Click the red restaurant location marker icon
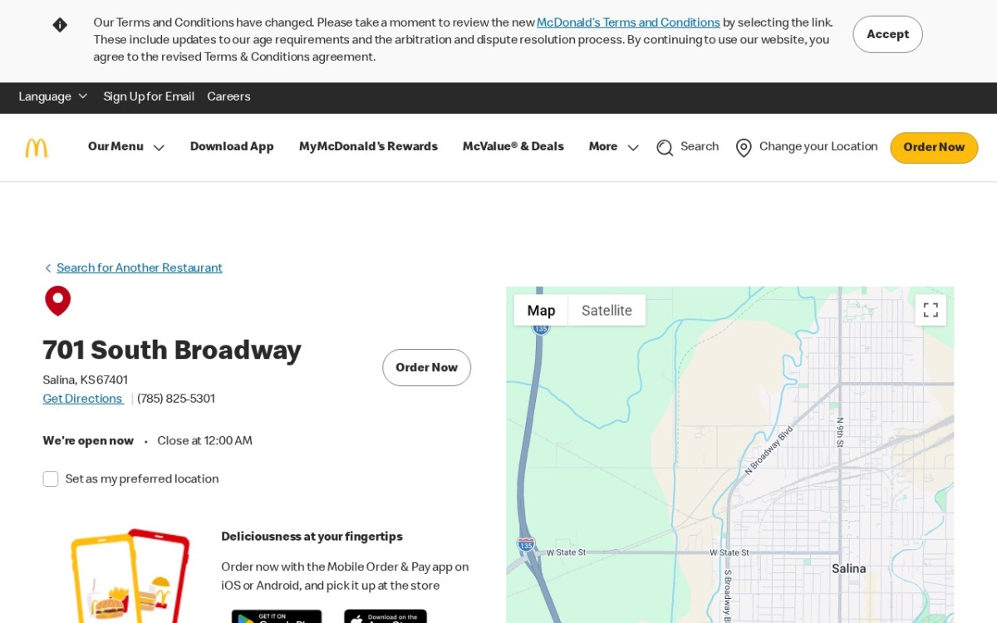 point(58,301)
